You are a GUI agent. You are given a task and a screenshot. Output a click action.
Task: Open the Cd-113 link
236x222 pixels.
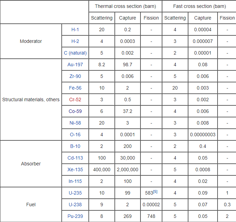click(75, 158)
